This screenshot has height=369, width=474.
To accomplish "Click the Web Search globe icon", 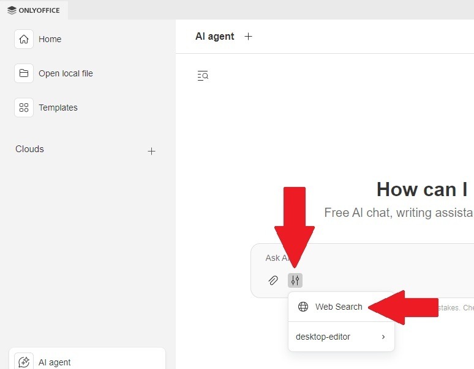I will 303,307.
